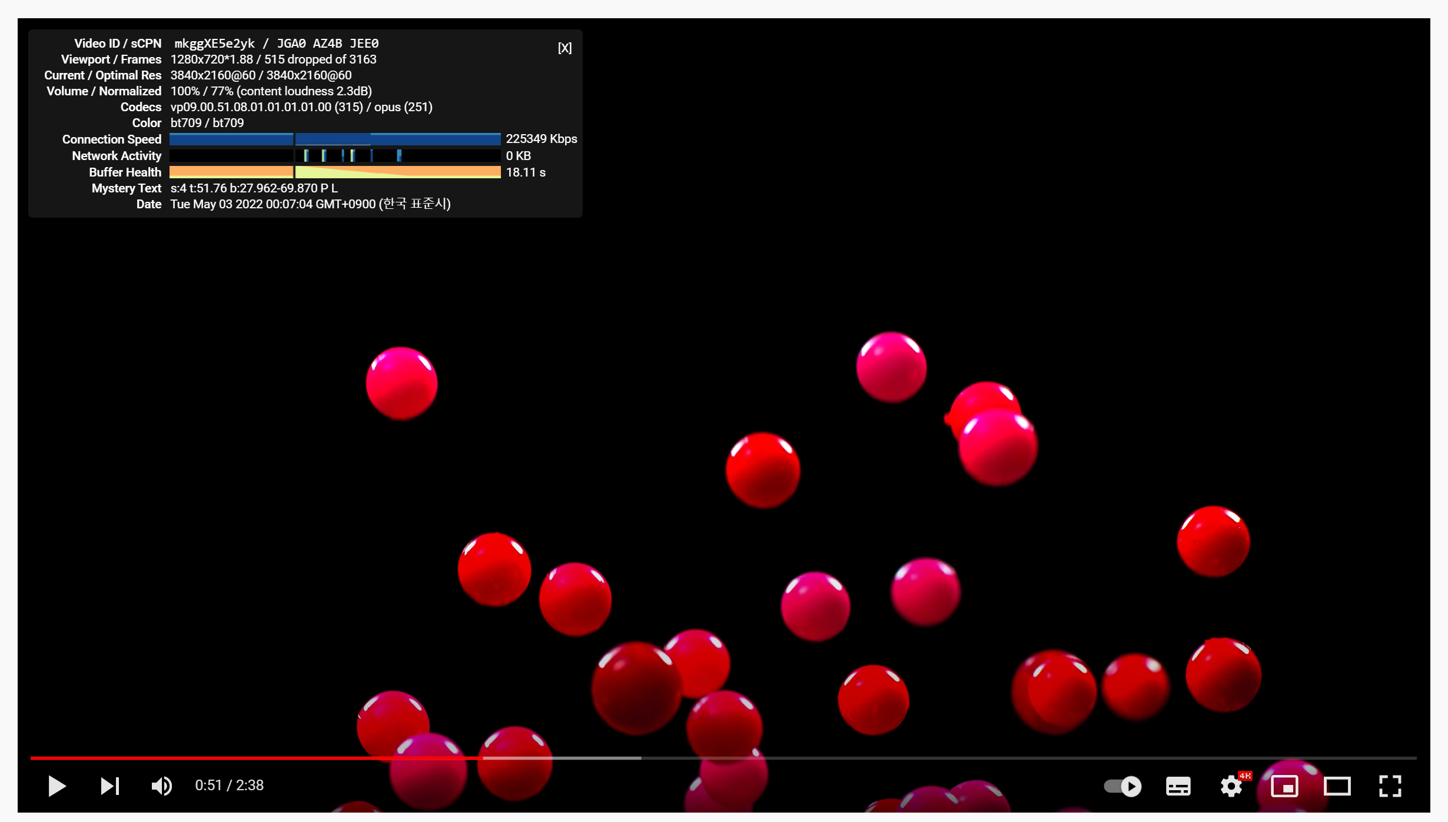Open the miniplayer
This screenshot has height=822, width=1448.
click(x=1284, y=786)
